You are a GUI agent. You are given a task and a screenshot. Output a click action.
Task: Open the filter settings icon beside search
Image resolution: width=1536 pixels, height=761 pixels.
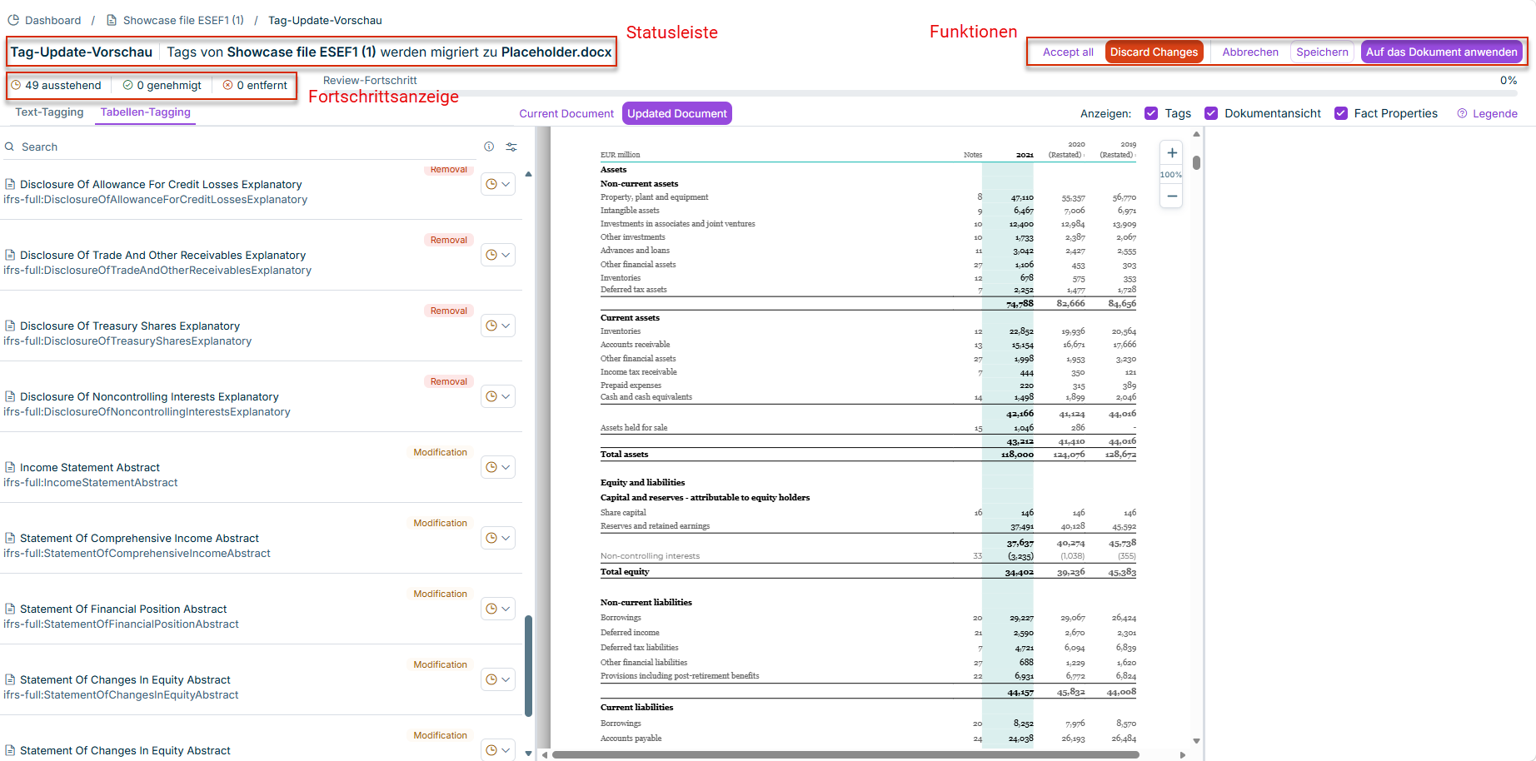[511, 147]
